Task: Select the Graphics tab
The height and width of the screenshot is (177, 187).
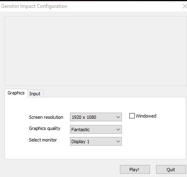Action: pos(16,93)
